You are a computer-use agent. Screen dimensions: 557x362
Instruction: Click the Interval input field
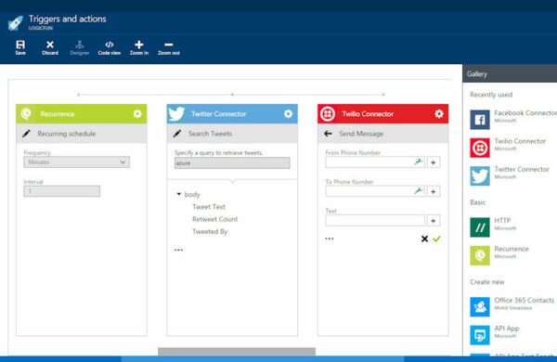tap(62, 191)
